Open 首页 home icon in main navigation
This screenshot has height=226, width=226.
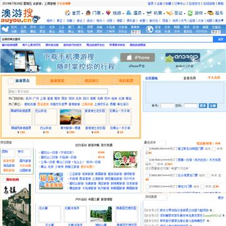[67, 13]
